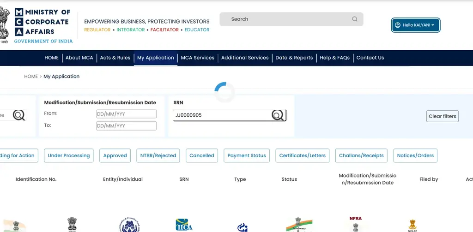View NTBR/Rejected applications

(158, 155)
